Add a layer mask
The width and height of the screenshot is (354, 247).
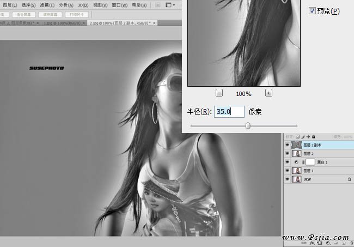pyautogui.click(x=320, y=243)
